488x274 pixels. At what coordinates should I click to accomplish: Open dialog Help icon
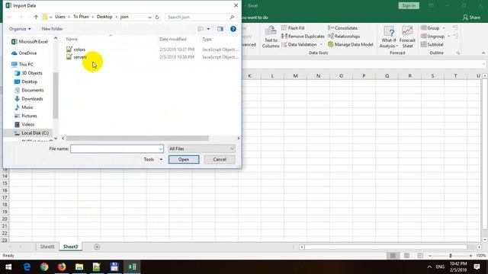[x=233, y=29]
